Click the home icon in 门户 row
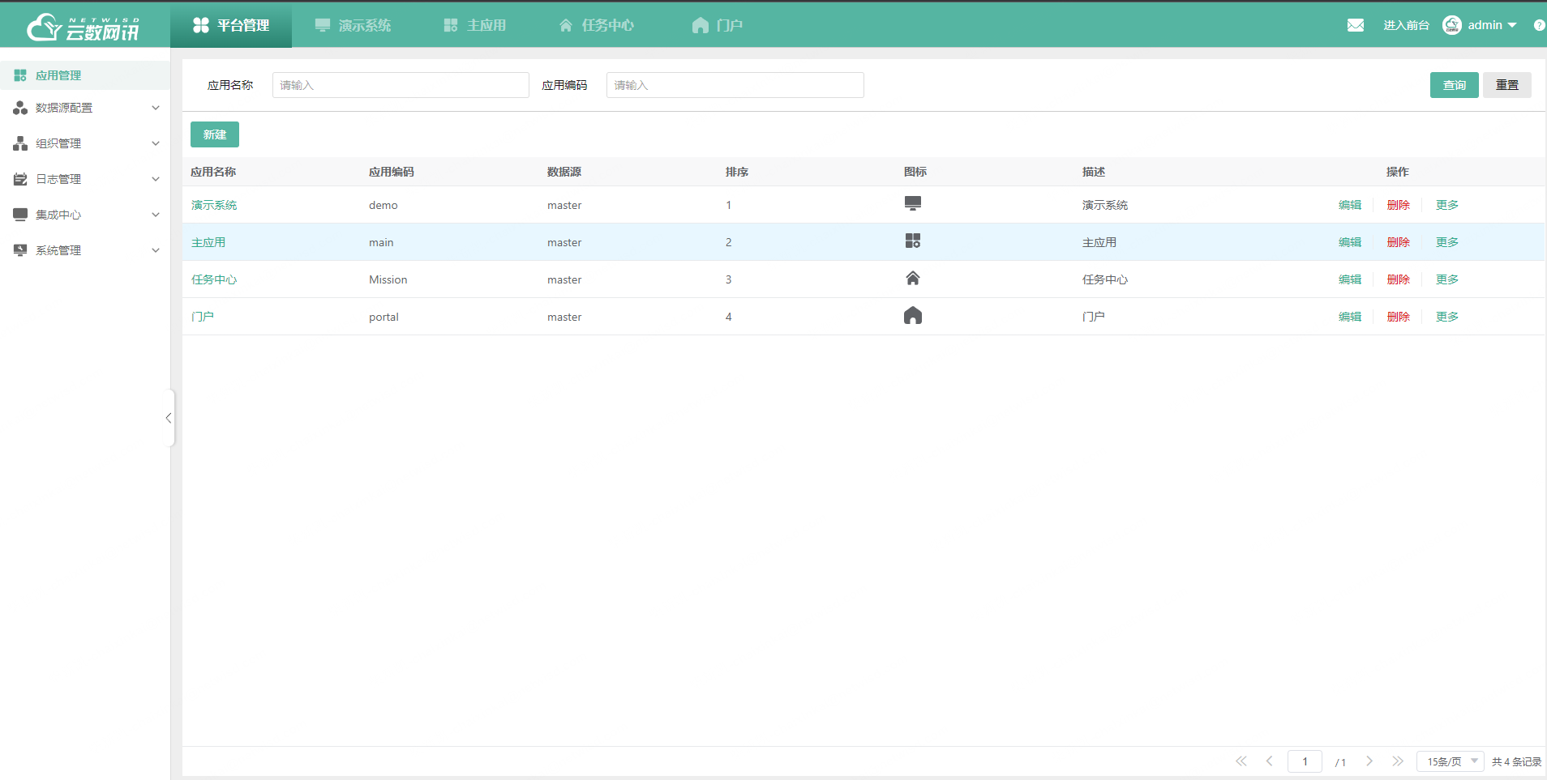The width and height of the screenshot is (1547, 780). tap(912, 316)
